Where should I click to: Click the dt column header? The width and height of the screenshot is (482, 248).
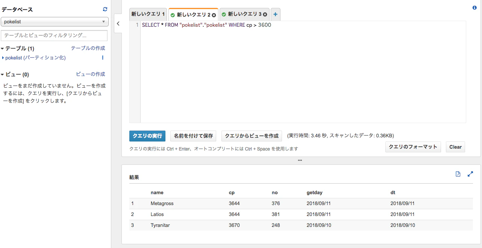(x=393, y=193)
